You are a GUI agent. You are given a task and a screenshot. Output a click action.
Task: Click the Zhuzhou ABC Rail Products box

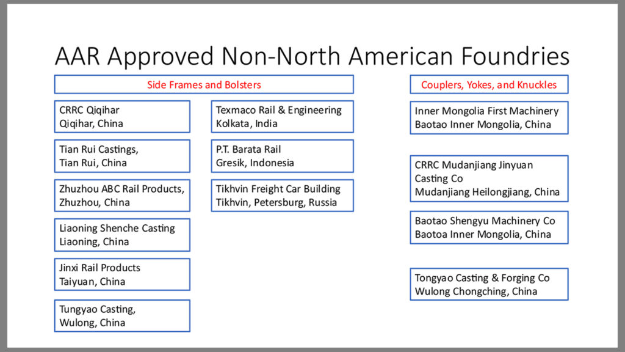tap(122, 196)
